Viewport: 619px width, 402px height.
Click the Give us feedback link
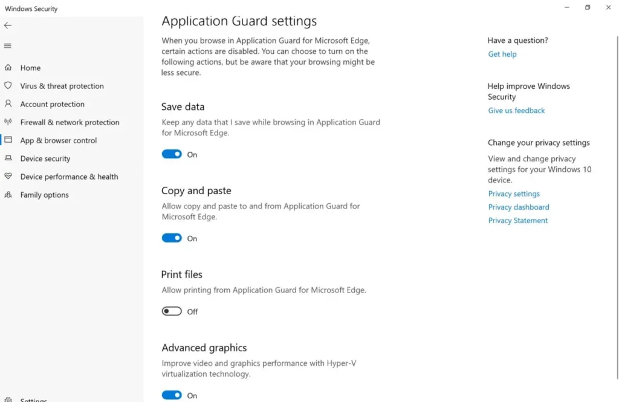[516, 111]
